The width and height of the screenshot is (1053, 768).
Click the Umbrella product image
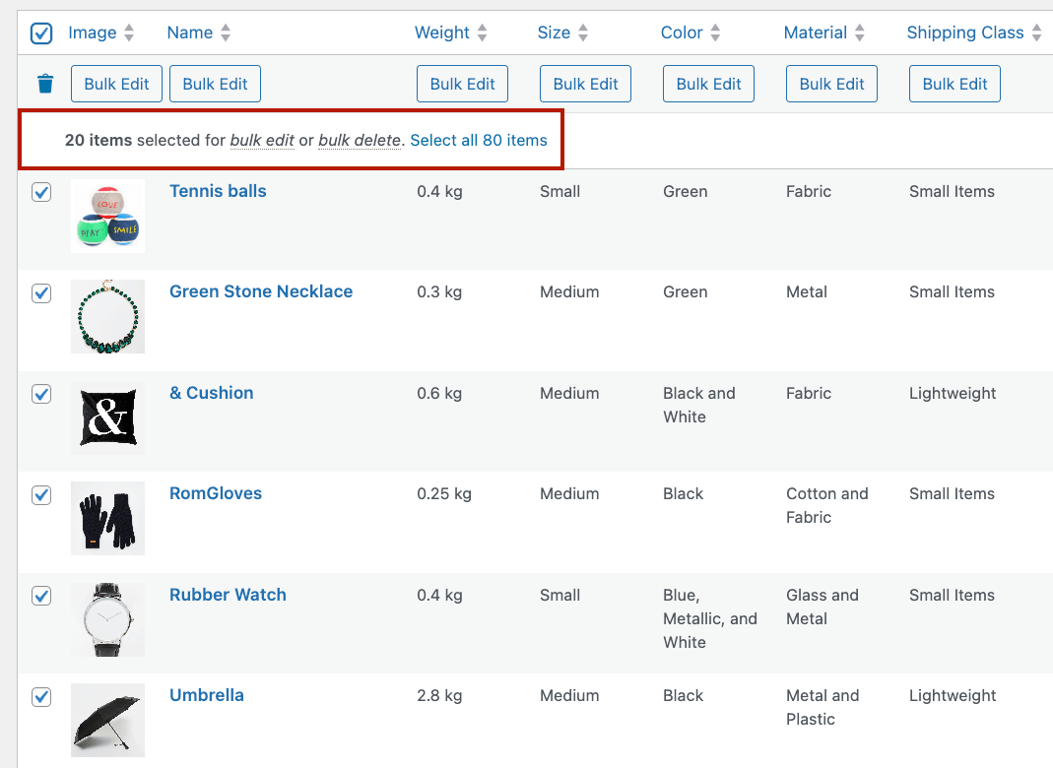point(108,720)
